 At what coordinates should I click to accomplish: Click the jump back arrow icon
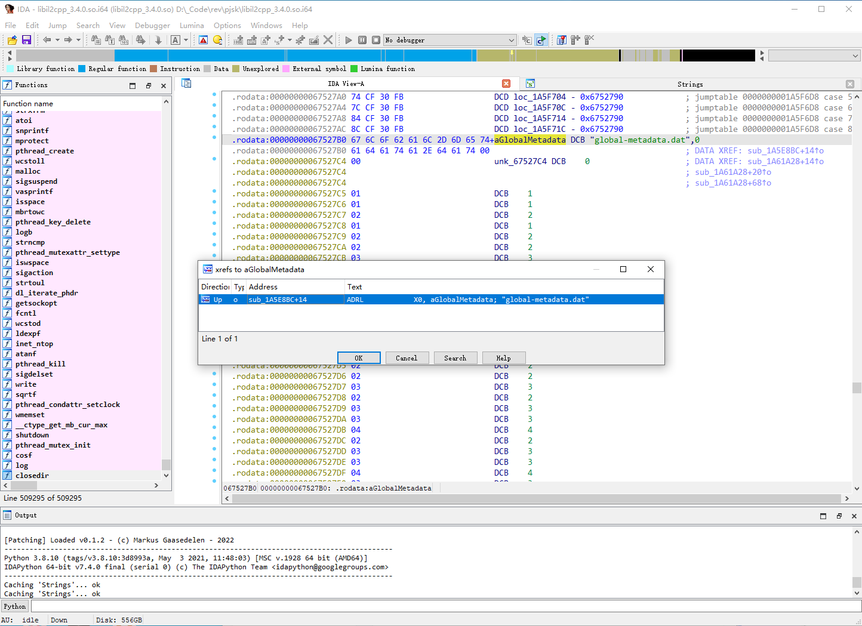click(47, 40)
